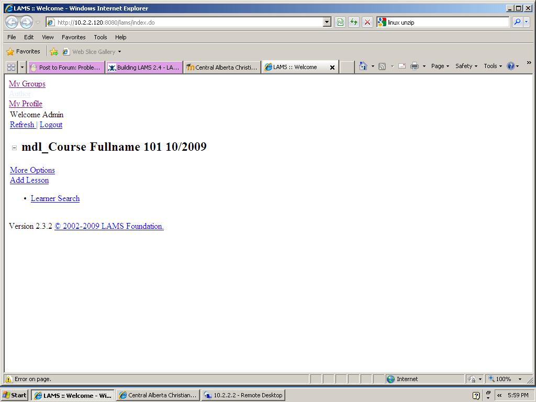The width and height of the screenshot is (536, 402).
Task: Expand the address bar URL dropdown
Action: point(327,22)
